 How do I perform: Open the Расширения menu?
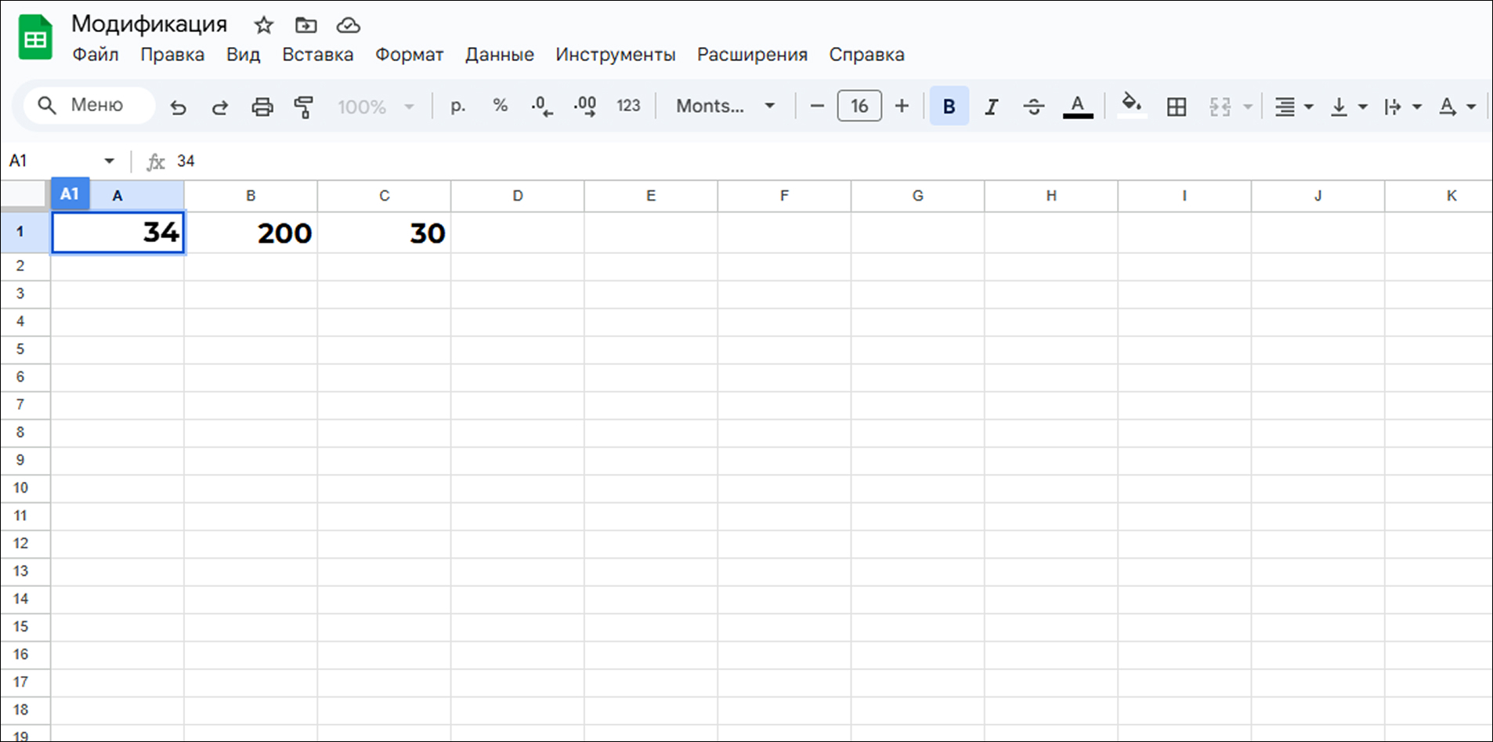752,55
